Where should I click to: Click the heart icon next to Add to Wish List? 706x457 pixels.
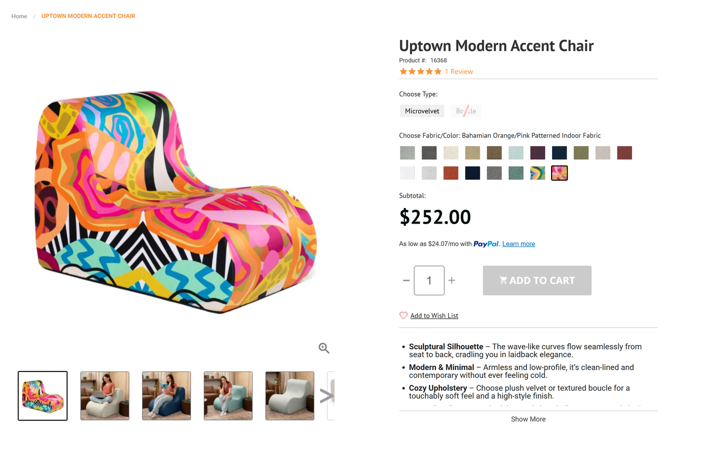point(404,315)
